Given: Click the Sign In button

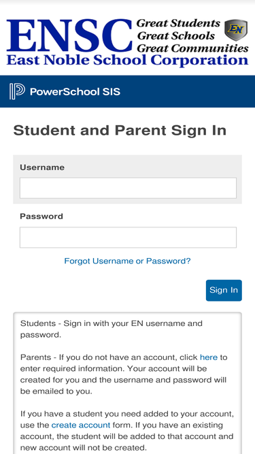Looking at the screenshot, I should pyautogui.click(x=224, y=291).
